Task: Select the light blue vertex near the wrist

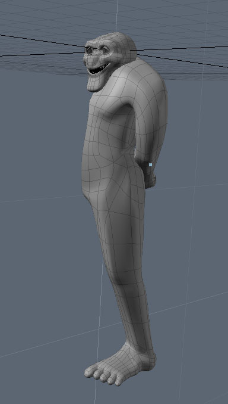Action: pos(150,164)
